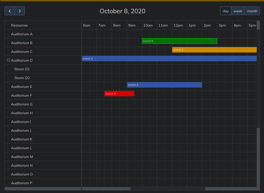Click the October 8, 2020 title
This screenshot has width=264, height=193.
[122, 11]
